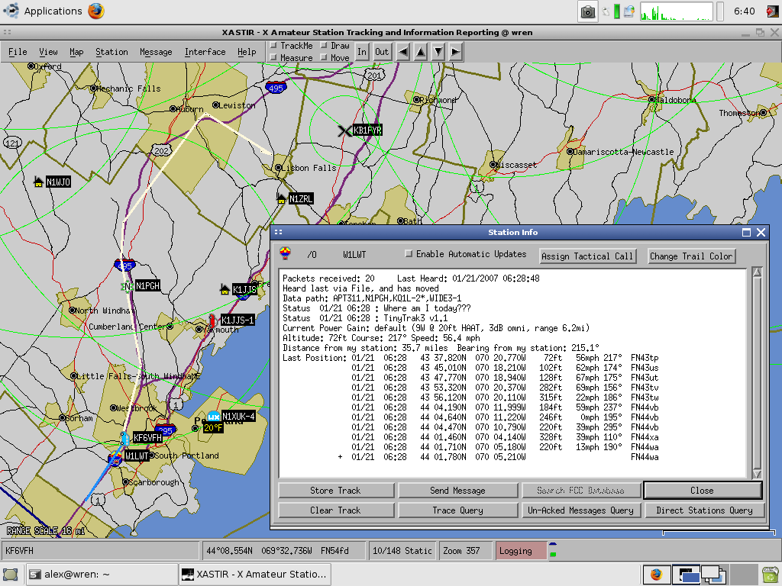Open the Map menu

point(76,52)
